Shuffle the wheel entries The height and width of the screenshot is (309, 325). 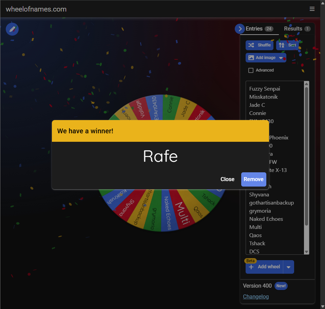pos(260,45)
